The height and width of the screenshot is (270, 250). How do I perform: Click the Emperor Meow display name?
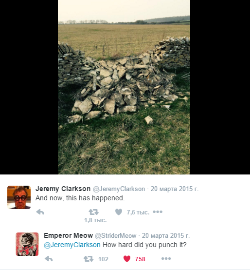[69, 235]
